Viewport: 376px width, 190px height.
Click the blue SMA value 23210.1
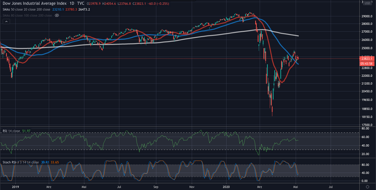pos(58,10)
